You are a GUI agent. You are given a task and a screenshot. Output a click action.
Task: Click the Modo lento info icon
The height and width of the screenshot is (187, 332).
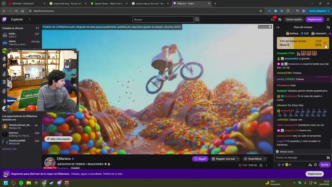coord(277,152)
